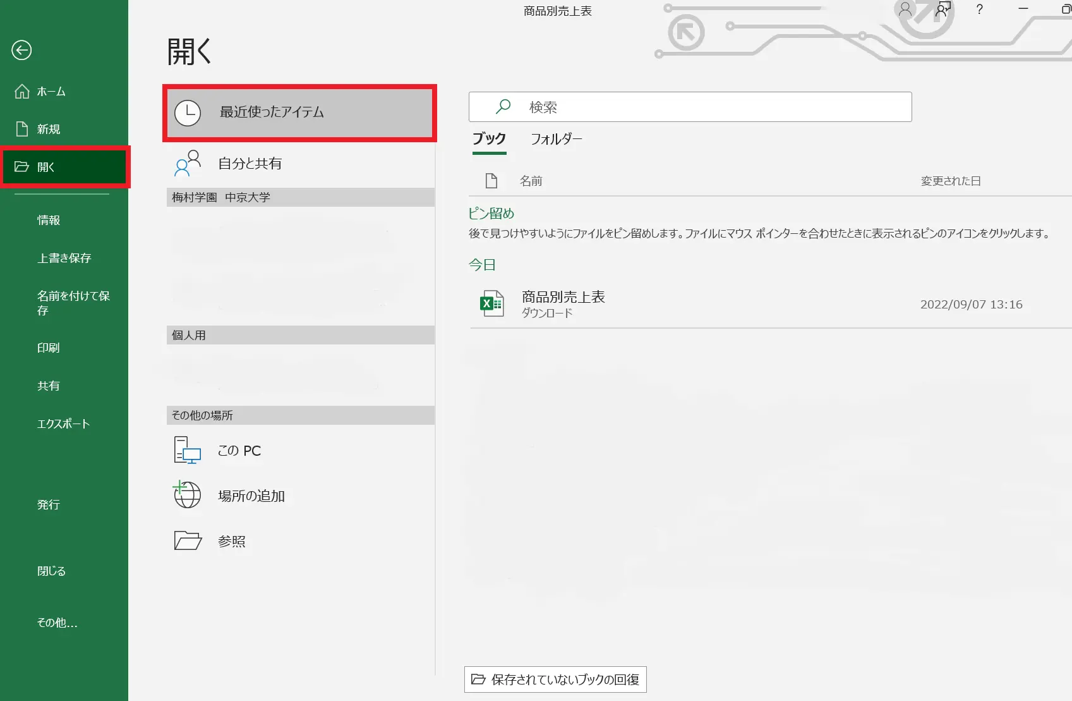Select 最近使ったアイテム location
Image resolution: width=1072 pixels, height=701 pixels.
coord(299,113)
